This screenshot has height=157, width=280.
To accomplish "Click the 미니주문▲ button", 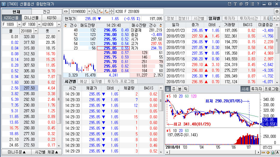I will pos(17,152).
